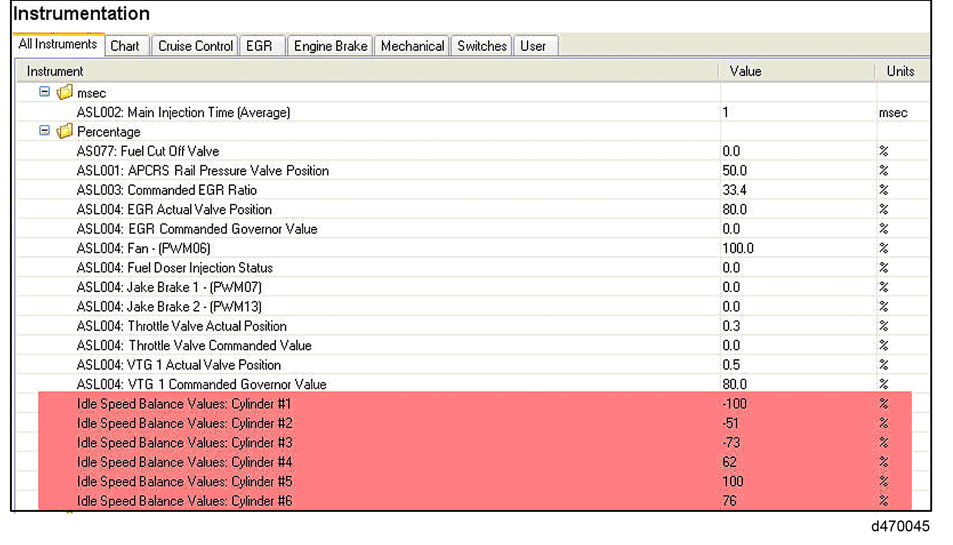Image resolution: width=953 pixels, height=545 pixels.
Task: Switch to Engine Brake tab
Action: 330,46
